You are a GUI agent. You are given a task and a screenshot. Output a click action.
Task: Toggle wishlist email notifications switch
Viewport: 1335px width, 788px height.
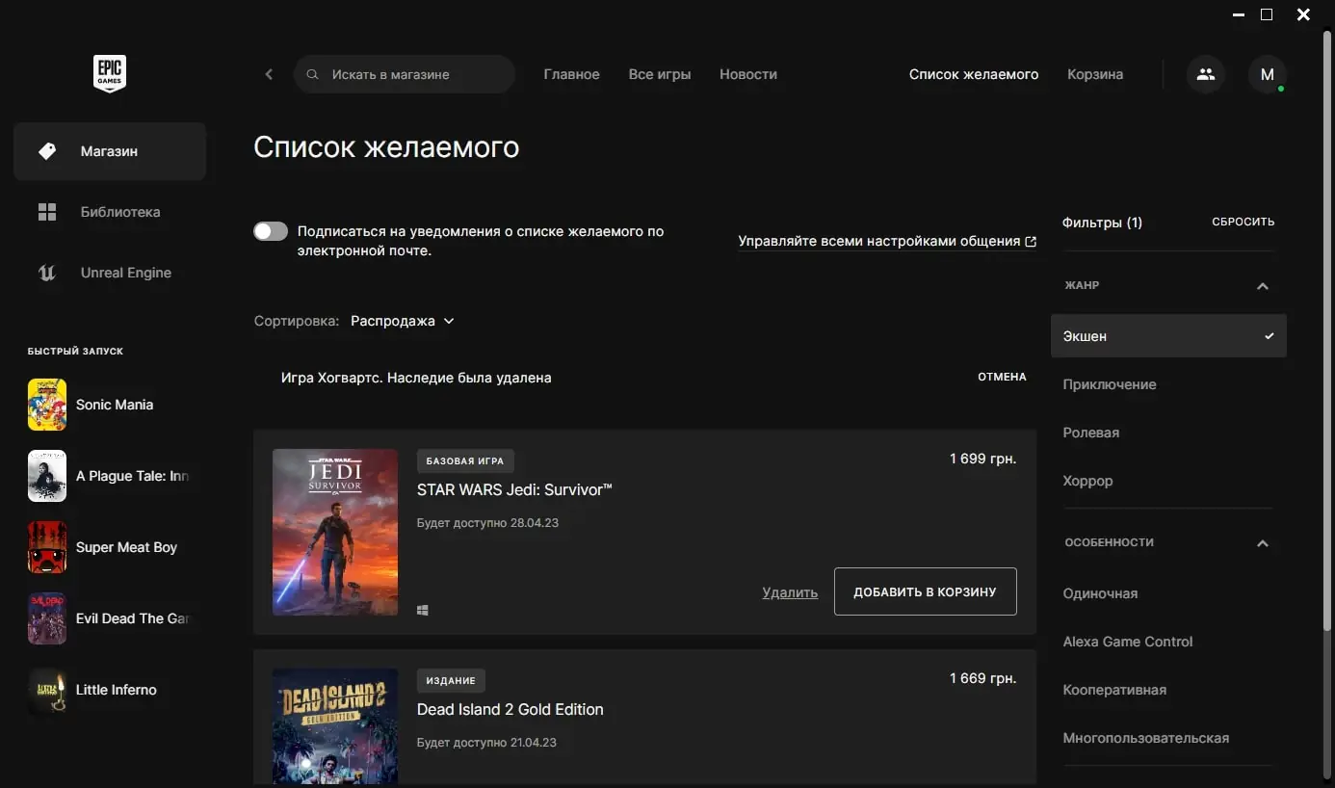[271, 231]
